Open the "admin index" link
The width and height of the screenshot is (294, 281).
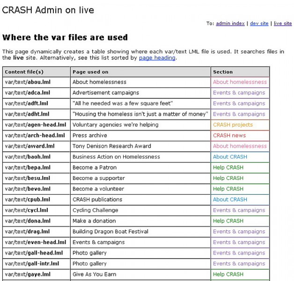click(x=230, y=23)
